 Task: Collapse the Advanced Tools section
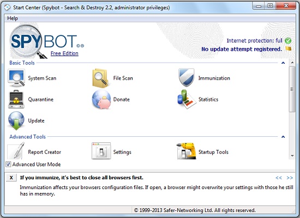point(283,137)
